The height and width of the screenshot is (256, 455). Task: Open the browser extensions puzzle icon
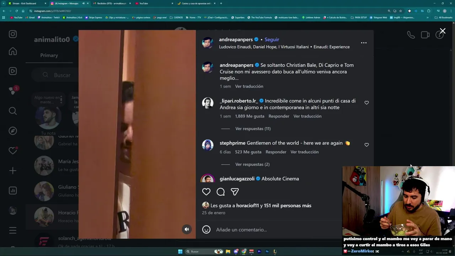[x=429, y=11]
